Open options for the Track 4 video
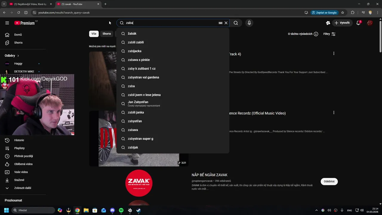This screenshot has height=215, width=382. (334, 53)
